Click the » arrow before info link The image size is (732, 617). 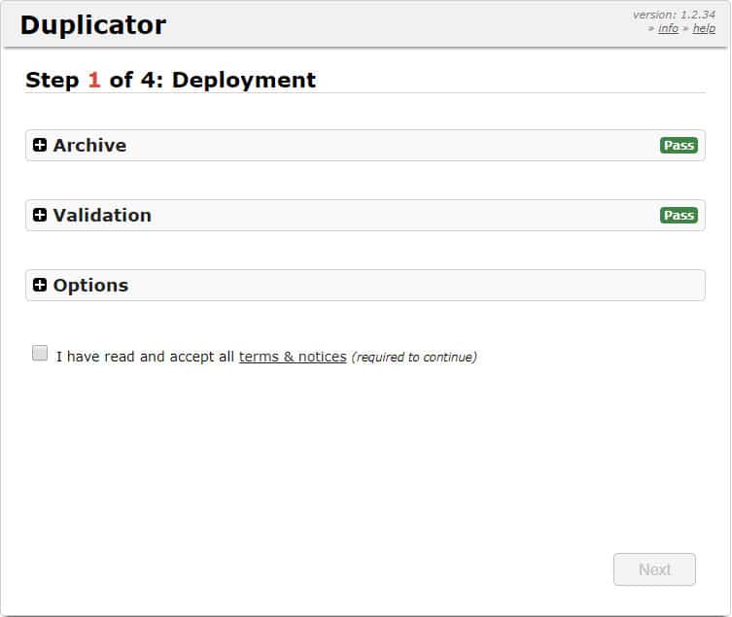pyautogui.click(x=651, y=28)
